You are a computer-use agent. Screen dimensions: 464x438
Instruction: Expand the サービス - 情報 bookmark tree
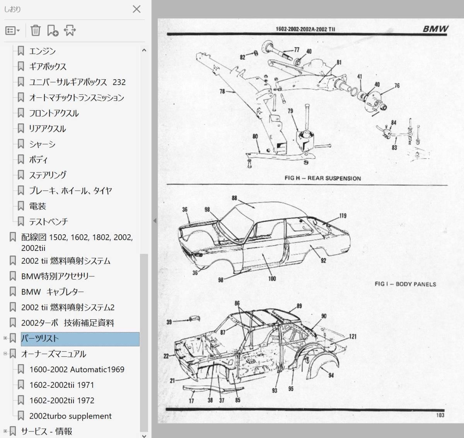(x=5, y=431)
